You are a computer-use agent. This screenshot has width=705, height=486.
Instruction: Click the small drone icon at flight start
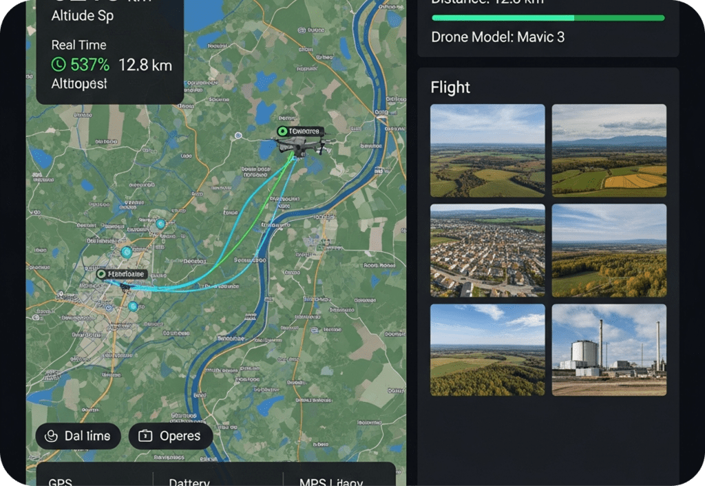click(x=126, y=286)
